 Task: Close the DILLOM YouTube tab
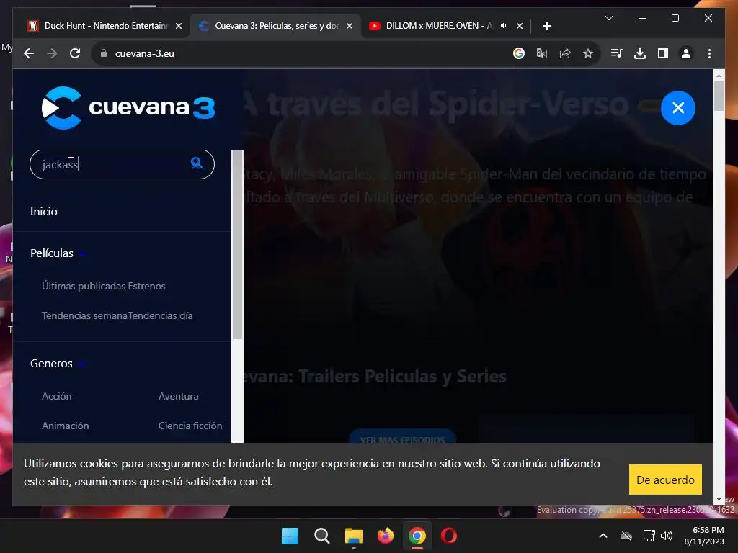click(519, 26)
